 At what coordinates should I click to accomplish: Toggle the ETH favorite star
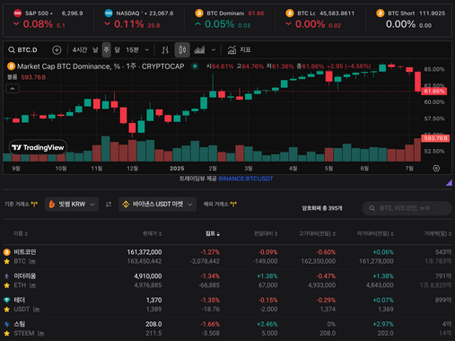pyautogui.click(x=6, y=285)
